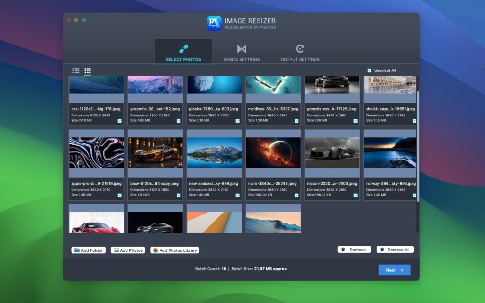Toggle the Unselect All checkbox
The height and width of the screenshot is (303, 485).
[x=369, y=70]
